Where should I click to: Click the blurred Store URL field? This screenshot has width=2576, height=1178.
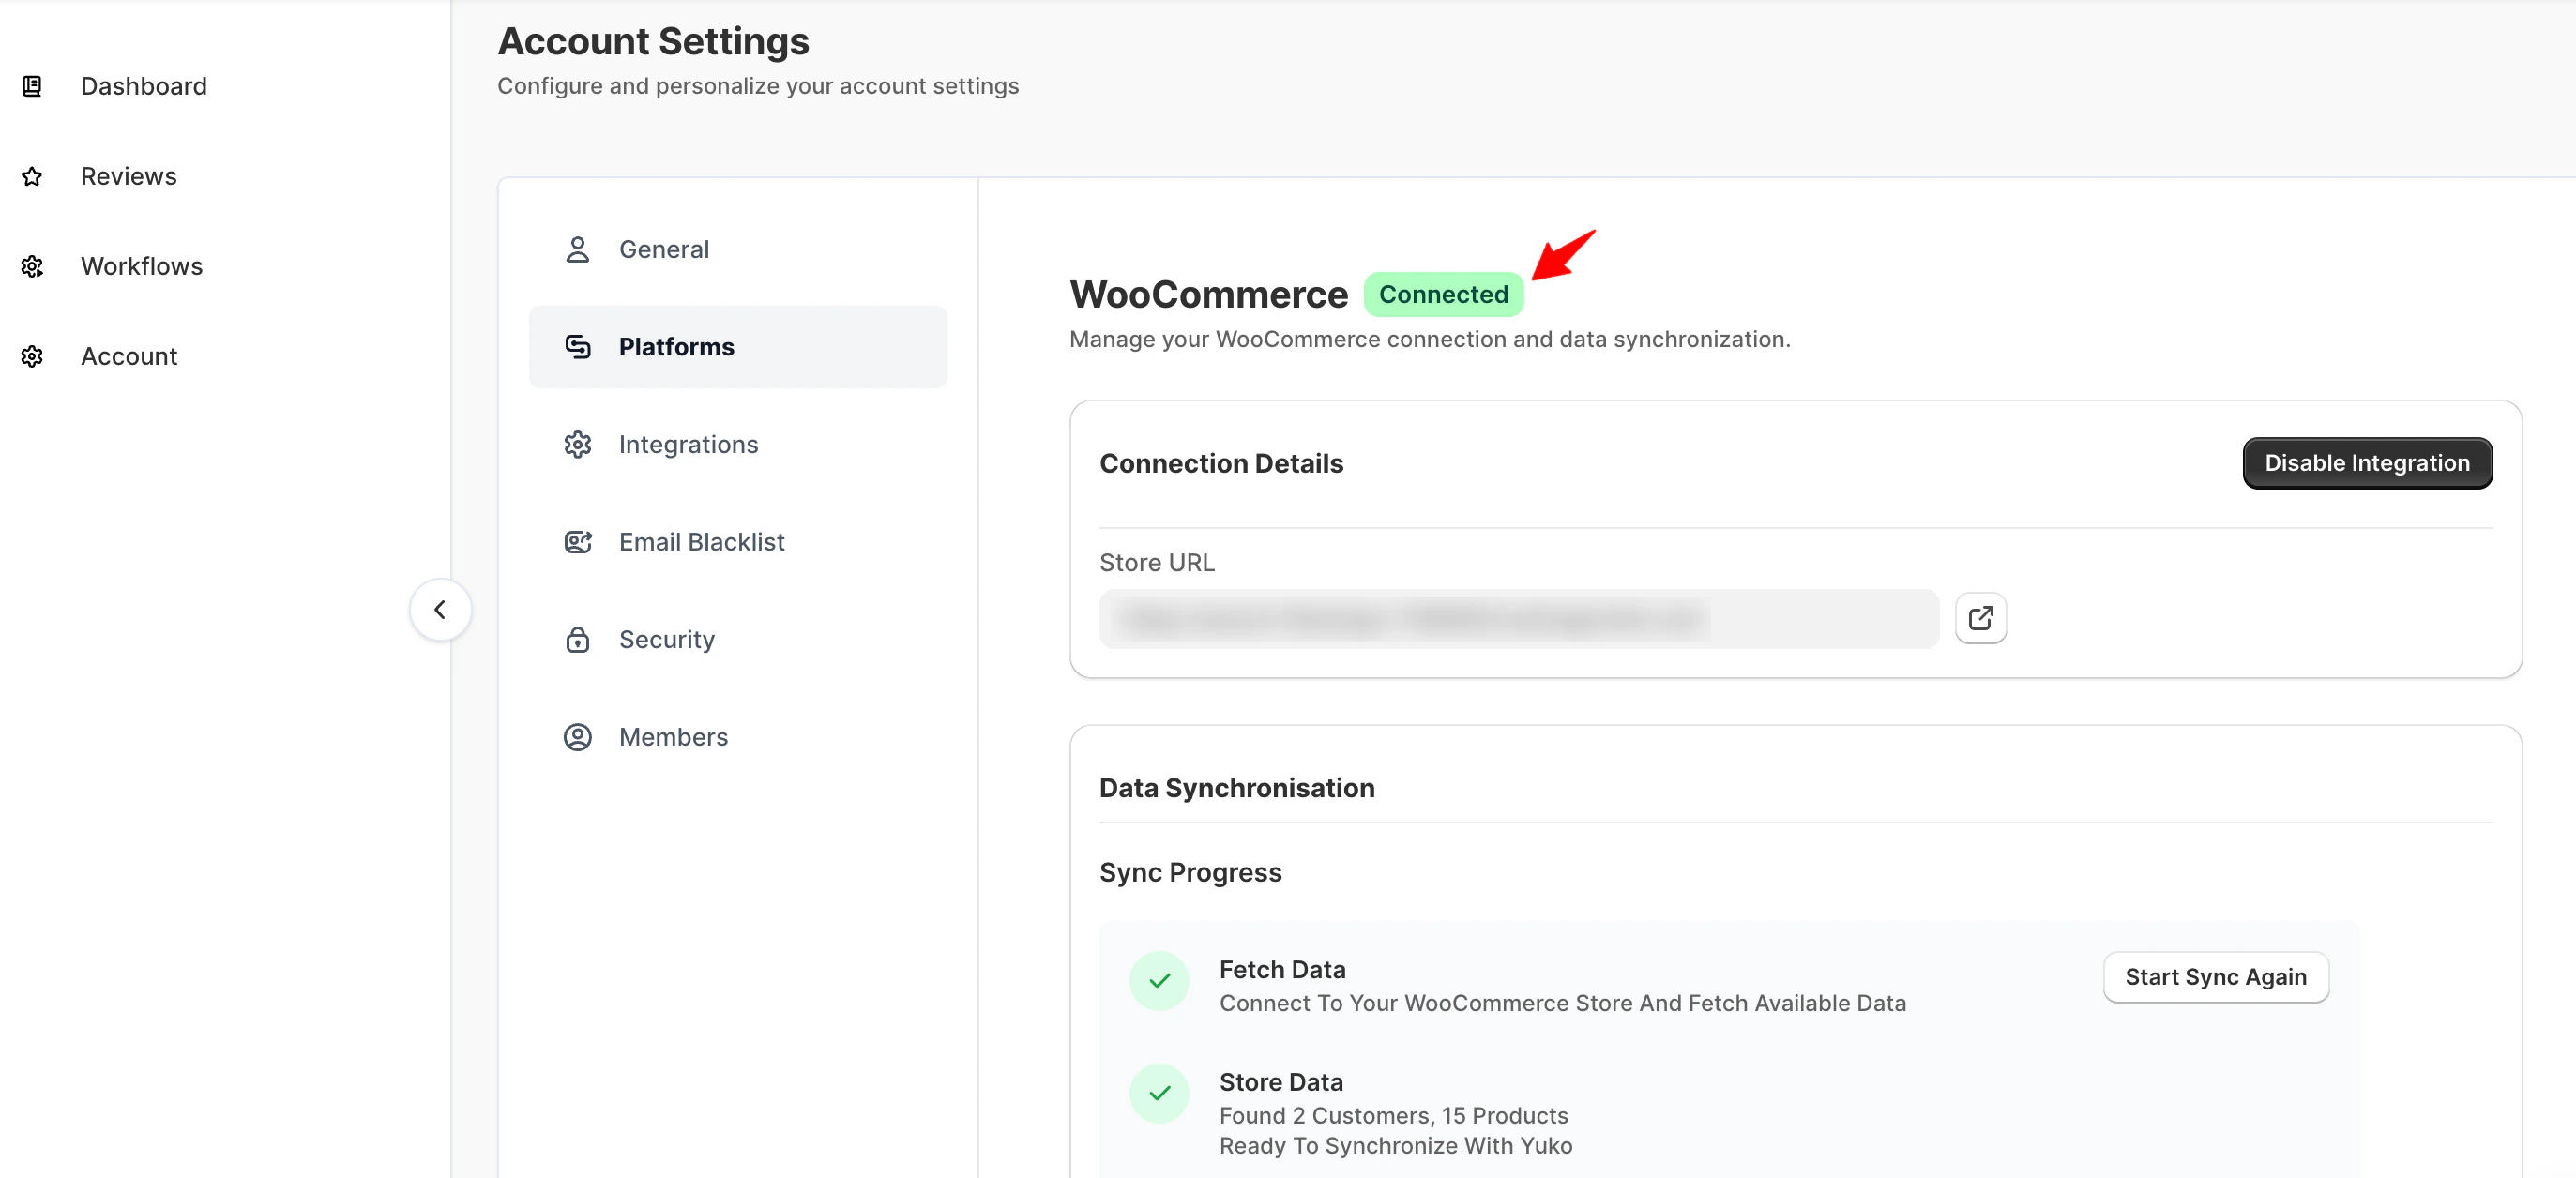click(1519, 619)
